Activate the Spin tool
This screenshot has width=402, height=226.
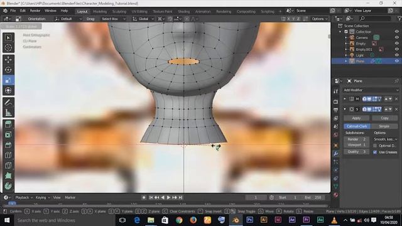pyautogui.click(x=8, y=186)
